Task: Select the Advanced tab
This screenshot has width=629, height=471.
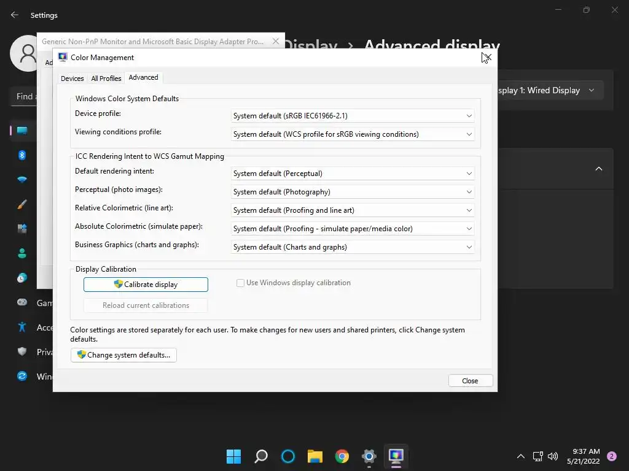Action: click(x=143, y=77)
